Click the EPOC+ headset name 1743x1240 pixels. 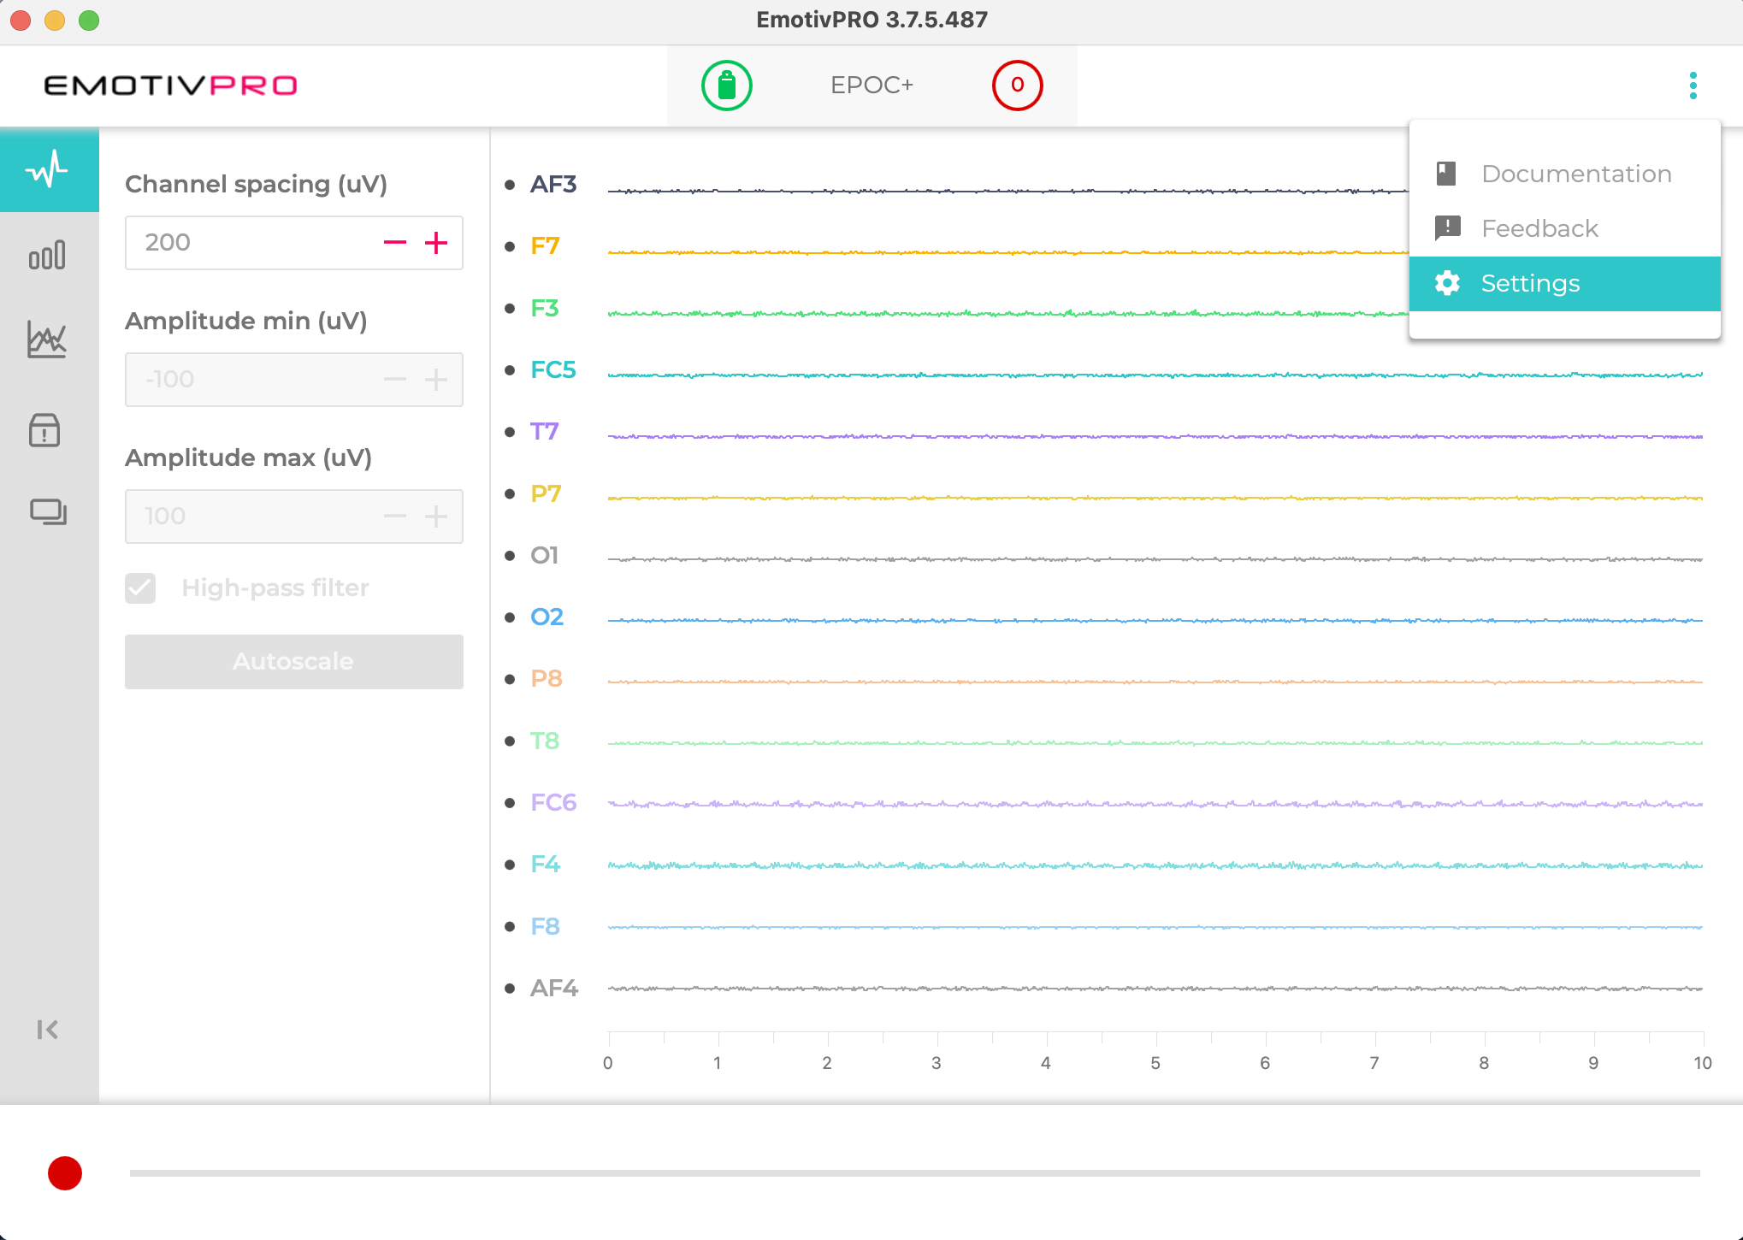click(x=871, y=86)
